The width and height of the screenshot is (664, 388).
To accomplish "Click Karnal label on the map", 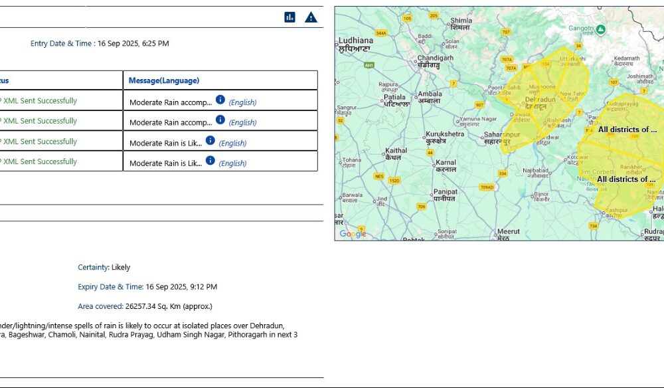I will (x=446, y=165).
